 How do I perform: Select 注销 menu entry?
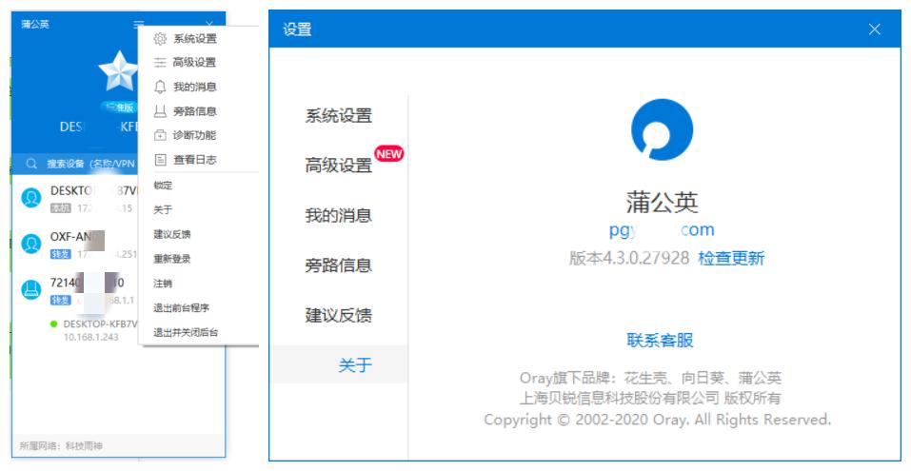coord(163,284)
